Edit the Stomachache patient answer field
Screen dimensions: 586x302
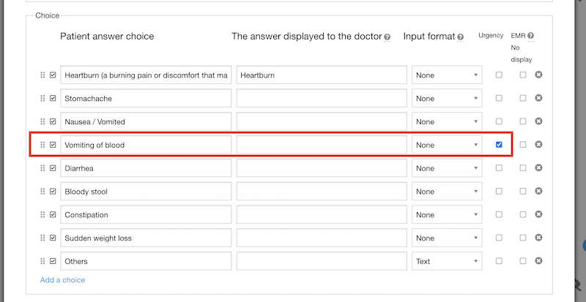pos(146,98)
